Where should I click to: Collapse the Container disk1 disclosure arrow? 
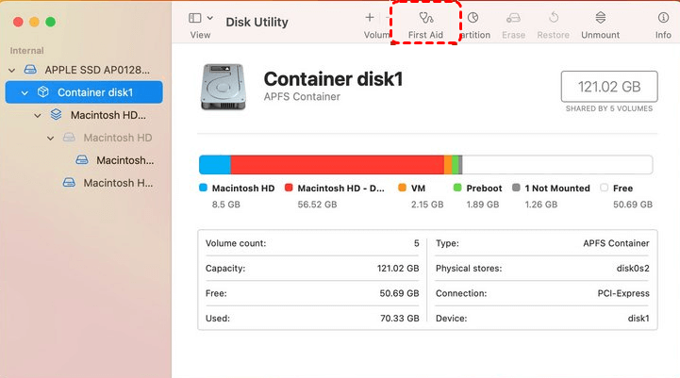pos(25,92)
